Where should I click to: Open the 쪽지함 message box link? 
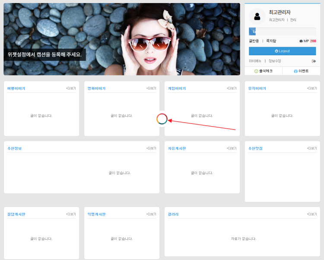point(271,41)
